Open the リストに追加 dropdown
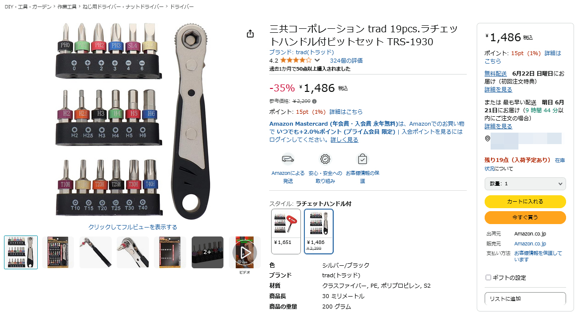This screenshot has height=312, width=579. point(525,299)
